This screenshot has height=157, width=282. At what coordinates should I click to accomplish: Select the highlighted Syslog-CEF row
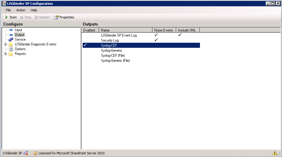141,45
